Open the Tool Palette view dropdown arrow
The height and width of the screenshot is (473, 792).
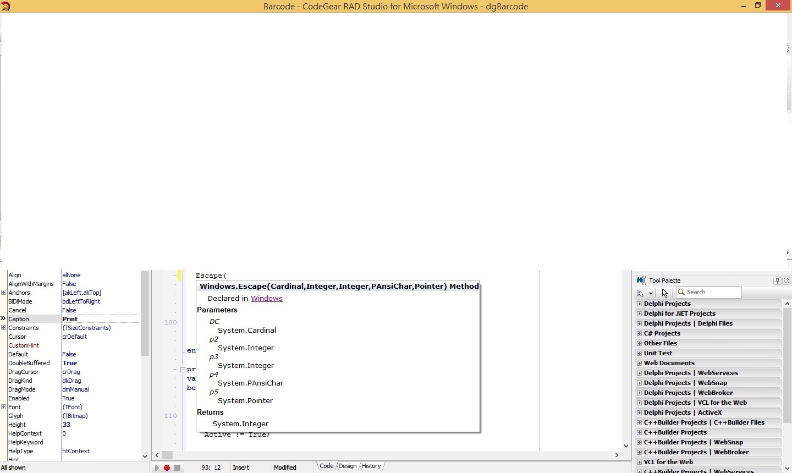click(x=650, y=293)
